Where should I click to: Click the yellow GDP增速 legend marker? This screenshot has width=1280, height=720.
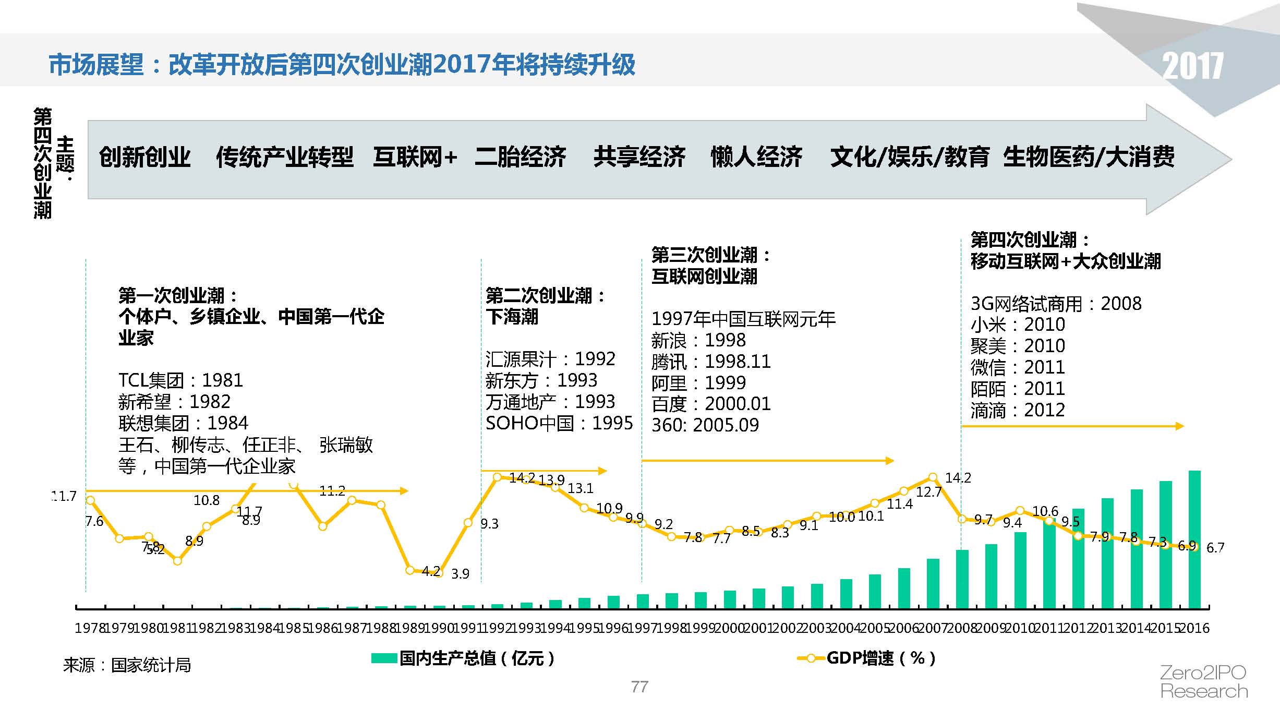811,658
